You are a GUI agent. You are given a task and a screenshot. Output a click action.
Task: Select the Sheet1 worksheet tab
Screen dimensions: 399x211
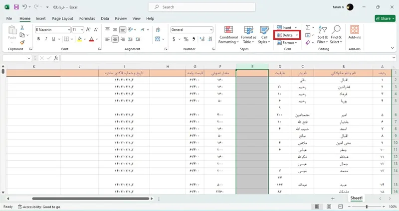[356, 198]
